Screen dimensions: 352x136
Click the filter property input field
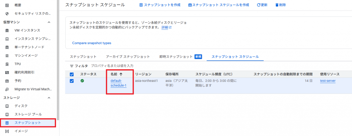tap(112, 66)
